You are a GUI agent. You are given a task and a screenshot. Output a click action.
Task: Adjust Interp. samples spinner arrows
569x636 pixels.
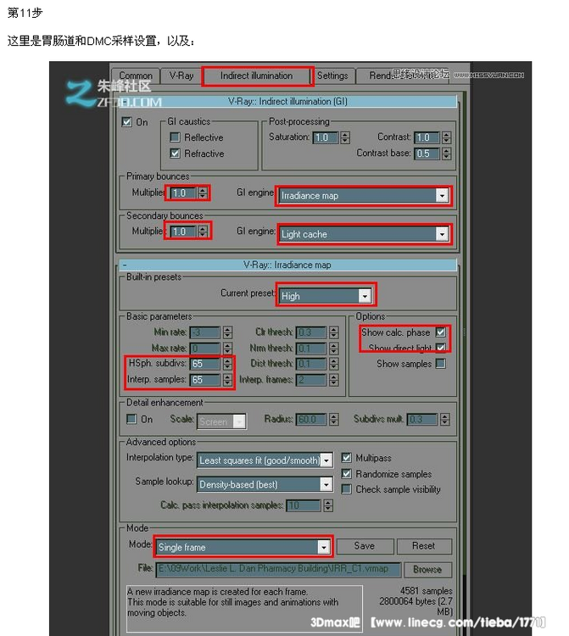click(x=227, y=380)
